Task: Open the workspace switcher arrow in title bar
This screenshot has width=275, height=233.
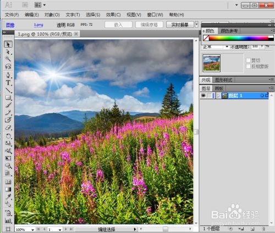Action: 237,5
